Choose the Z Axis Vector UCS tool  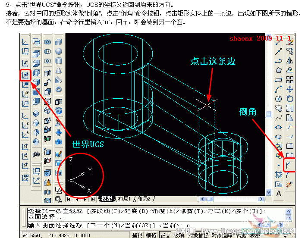point(25,126)
